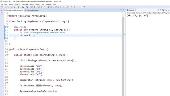Screen dimensions: 170x96
Task: Click the External Tools icon
Action: click(x=27, y=7)
